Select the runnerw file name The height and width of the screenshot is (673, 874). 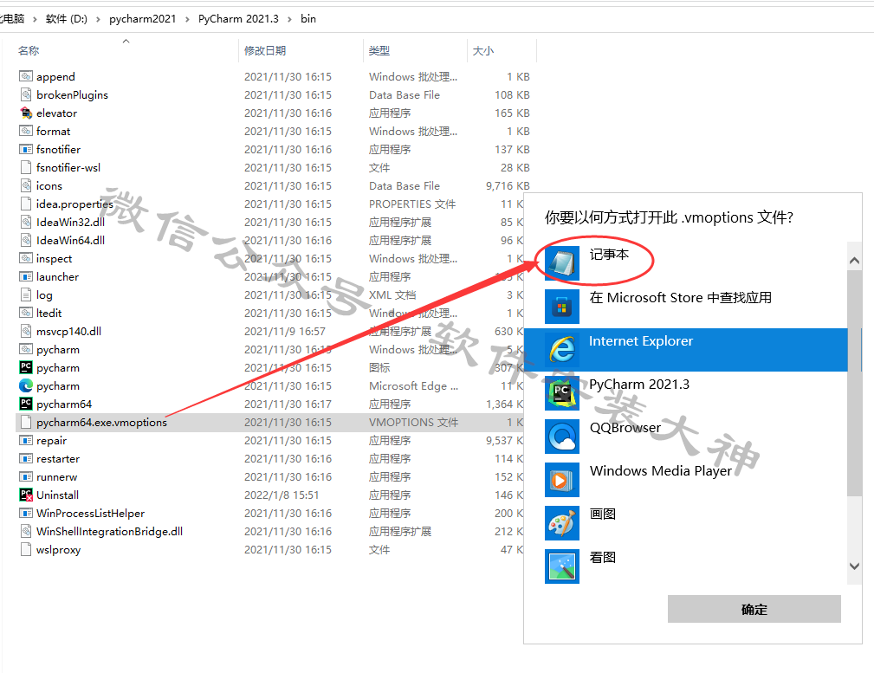pos(57,476)
